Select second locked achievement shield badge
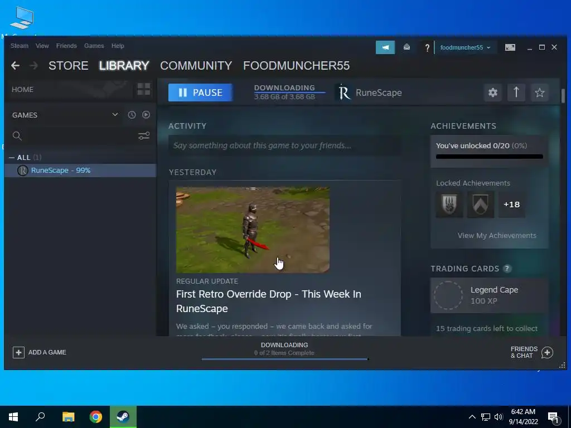This screenshot has height=428, width=571. coord(480,205)
